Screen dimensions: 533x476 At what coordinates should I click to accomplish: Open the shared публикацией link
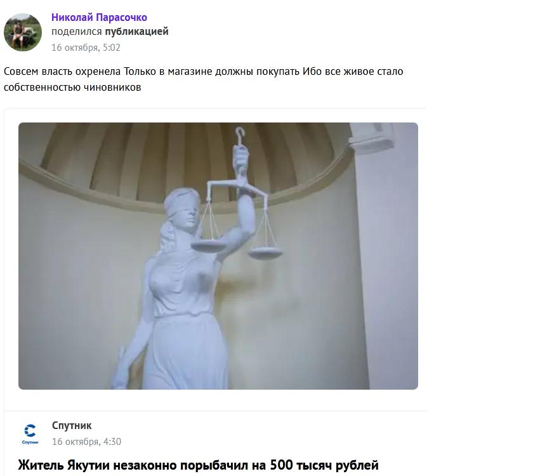[x=136, y=31]
